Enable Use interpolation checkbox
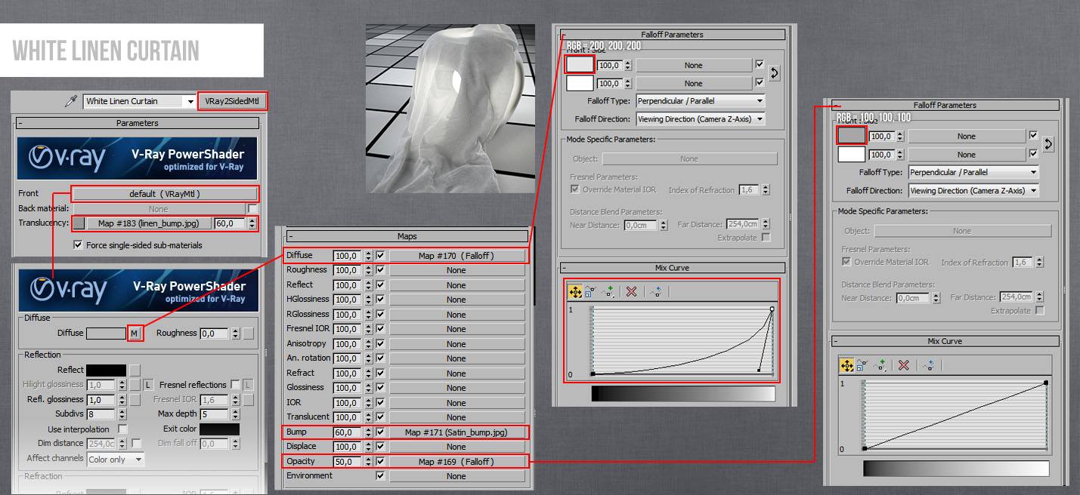The height and width of the screenshot is (495, 1080). (x=122, y=429)
